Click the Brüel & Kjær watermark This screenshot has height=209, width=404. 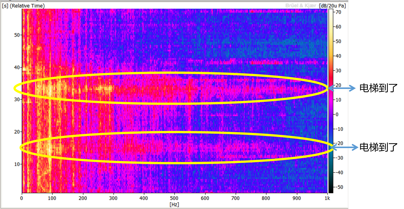click(300, 6)
